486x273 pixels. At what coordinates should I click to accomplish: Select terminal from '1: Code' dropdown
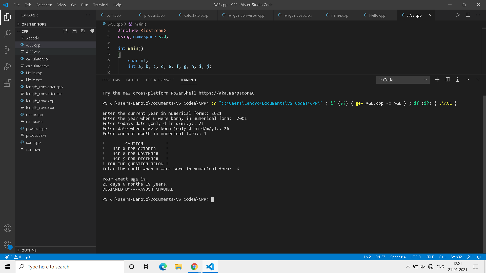click(x=403, y=80)
